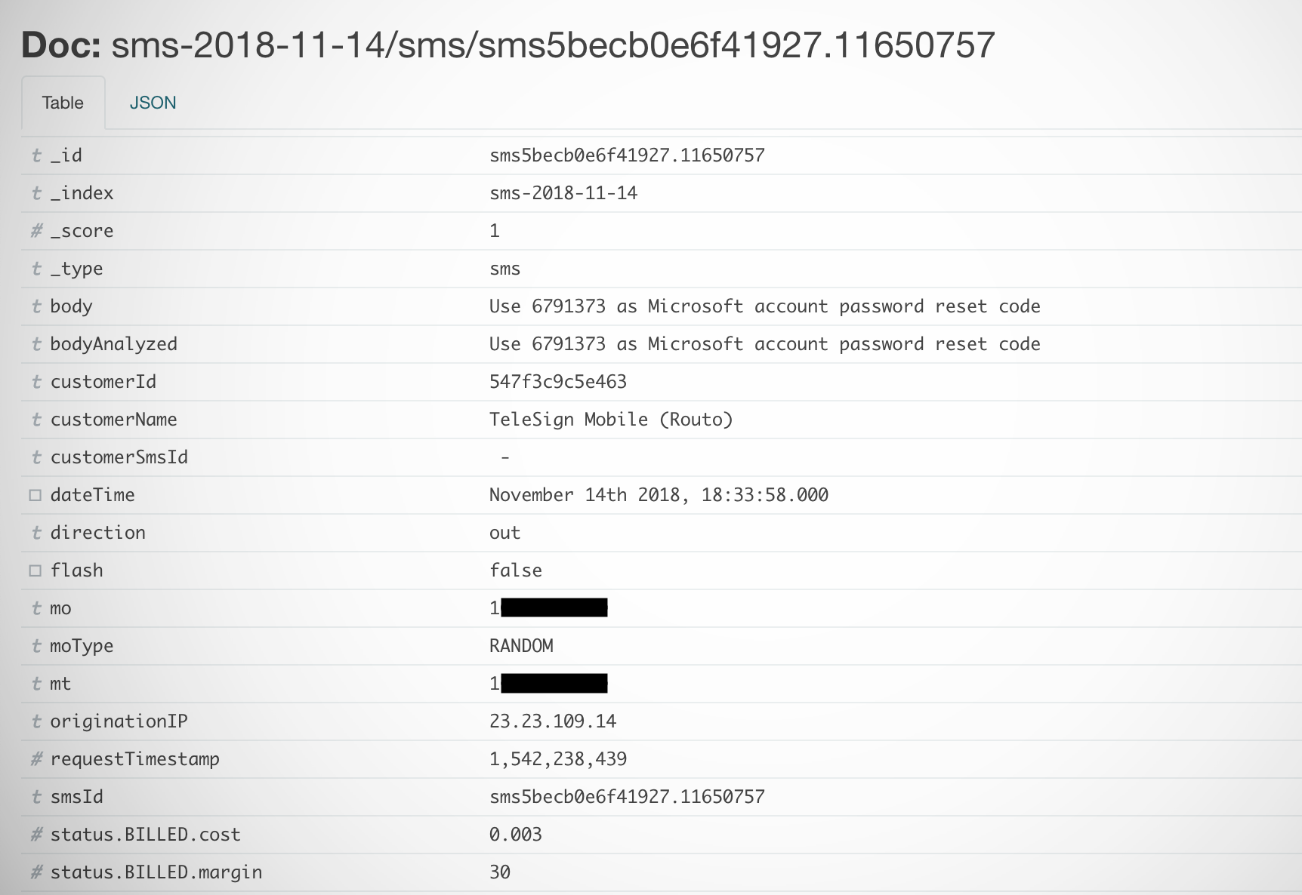Image resolution: width=1302 pixels, height=895 pixels.
Task: Click the redacted mo phone number
Action: point(553,608)
